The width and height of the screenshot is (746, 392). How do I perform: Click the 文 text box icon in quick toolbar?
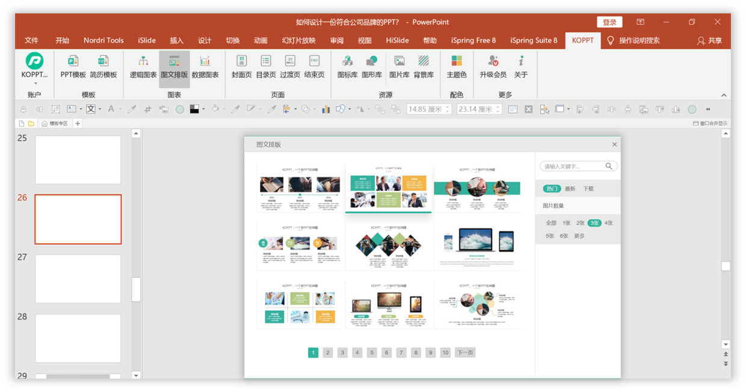click(x=91, y=109)
